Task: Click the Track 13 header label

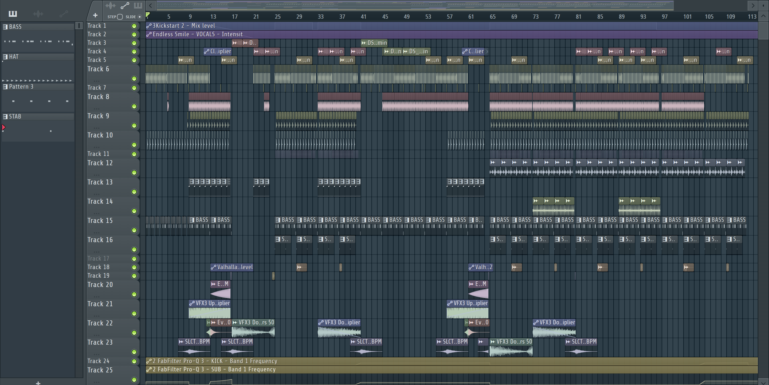Action: pyautogui.click(x=100, y=182)
